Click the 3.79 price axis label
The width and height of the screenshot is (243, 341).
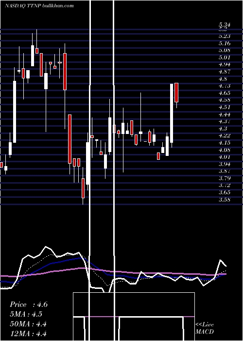tap(225, 178)
